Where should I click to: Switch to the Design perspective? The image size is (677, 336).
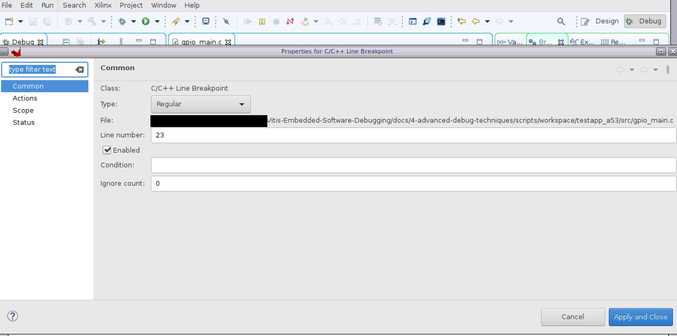[607, 21]
